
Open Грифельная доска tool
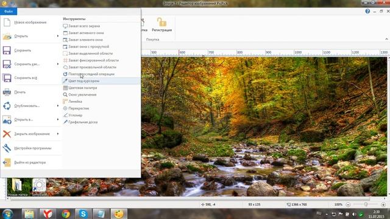tap(101, 122)
